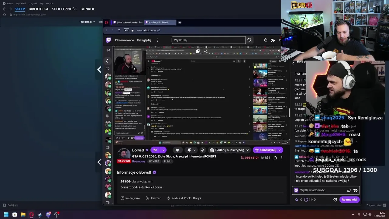The height and width of the screenshot is (219, 389).
Task: Expand the purple chevron next to Borys8
Action: pos(163,150)
